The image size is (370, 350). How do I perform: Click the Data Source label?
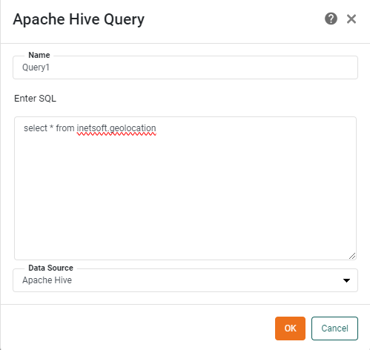point(50,268)
